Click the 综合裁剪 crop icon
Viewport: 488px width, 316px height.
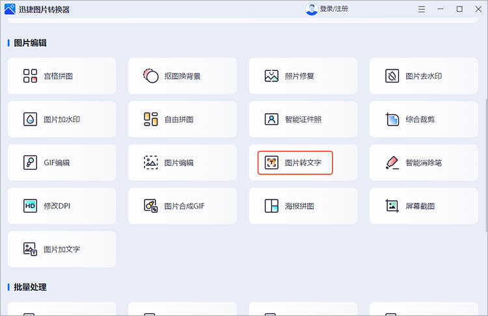point(392,119)
